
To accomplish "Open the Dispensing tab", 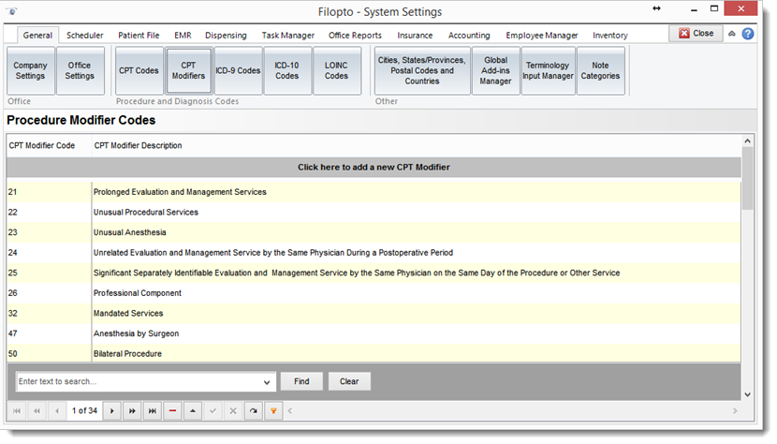I will (x=226, y=36).
